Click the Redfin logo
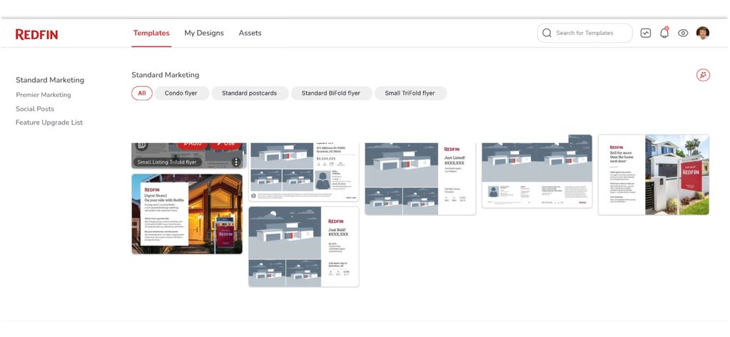The width and height of the screenshot is (730, 337). point(36,34)
